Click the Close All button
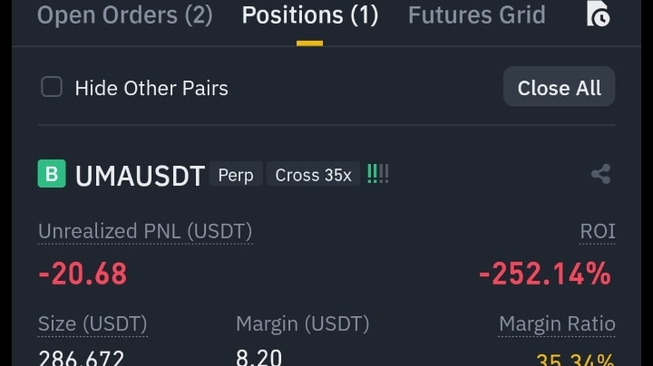This screenshot has width=653, height=366. pyautogui.click(x=559, y=86)
